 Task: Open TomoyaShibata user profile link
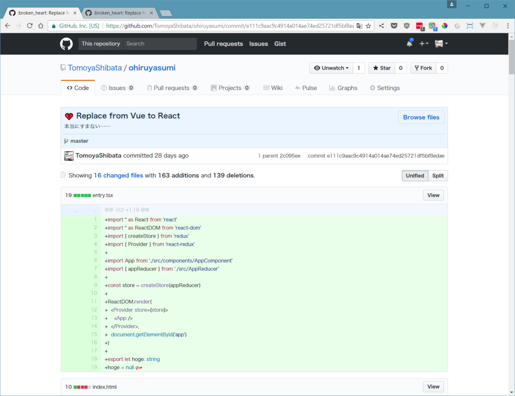tap(95, 68)
